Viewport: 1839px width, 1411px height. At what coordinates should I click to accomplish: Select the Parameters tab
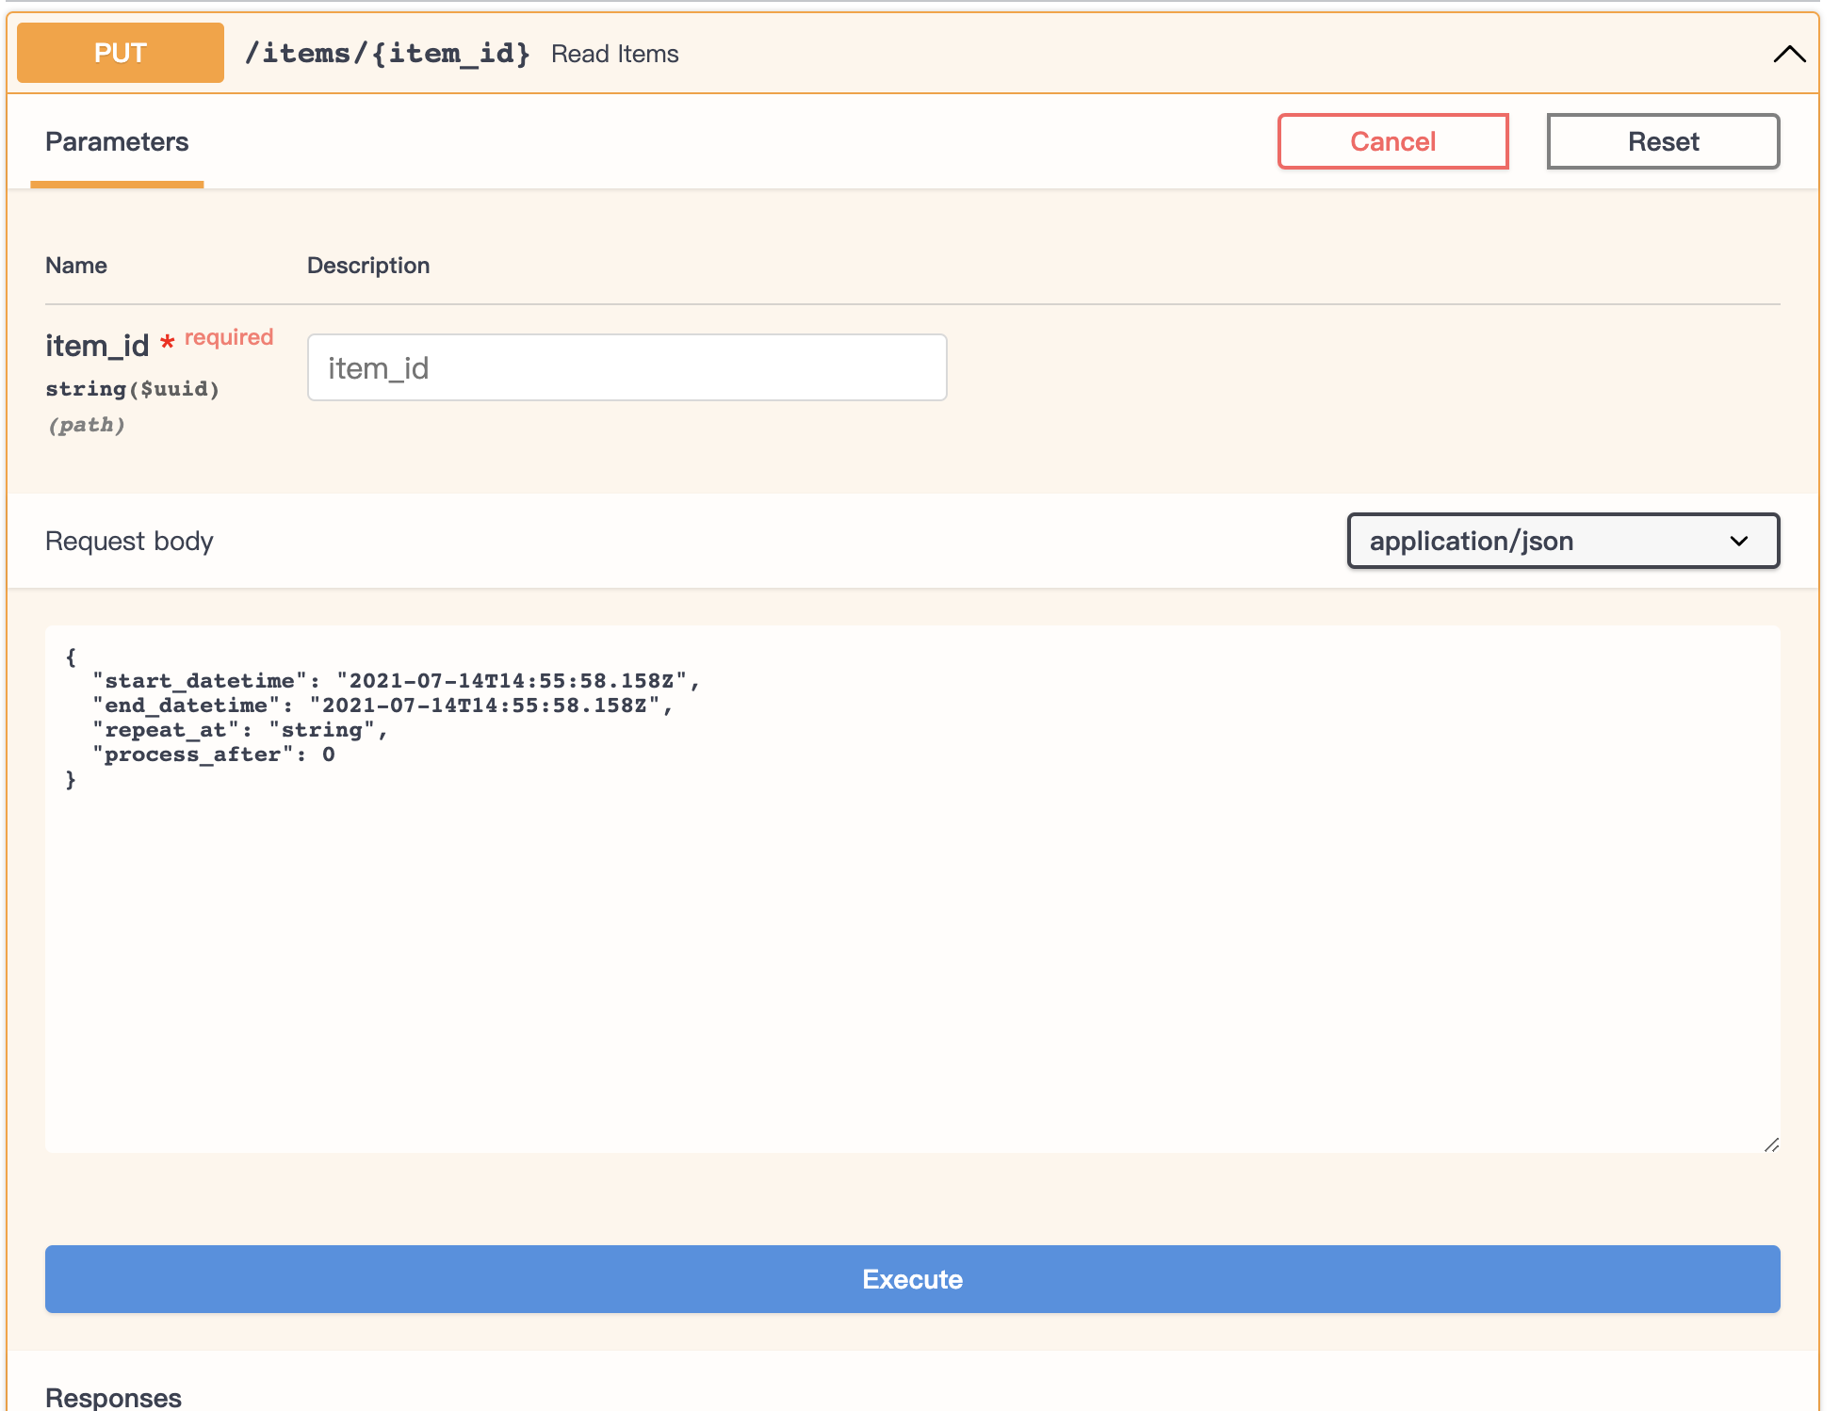click(x=117, y=141)
